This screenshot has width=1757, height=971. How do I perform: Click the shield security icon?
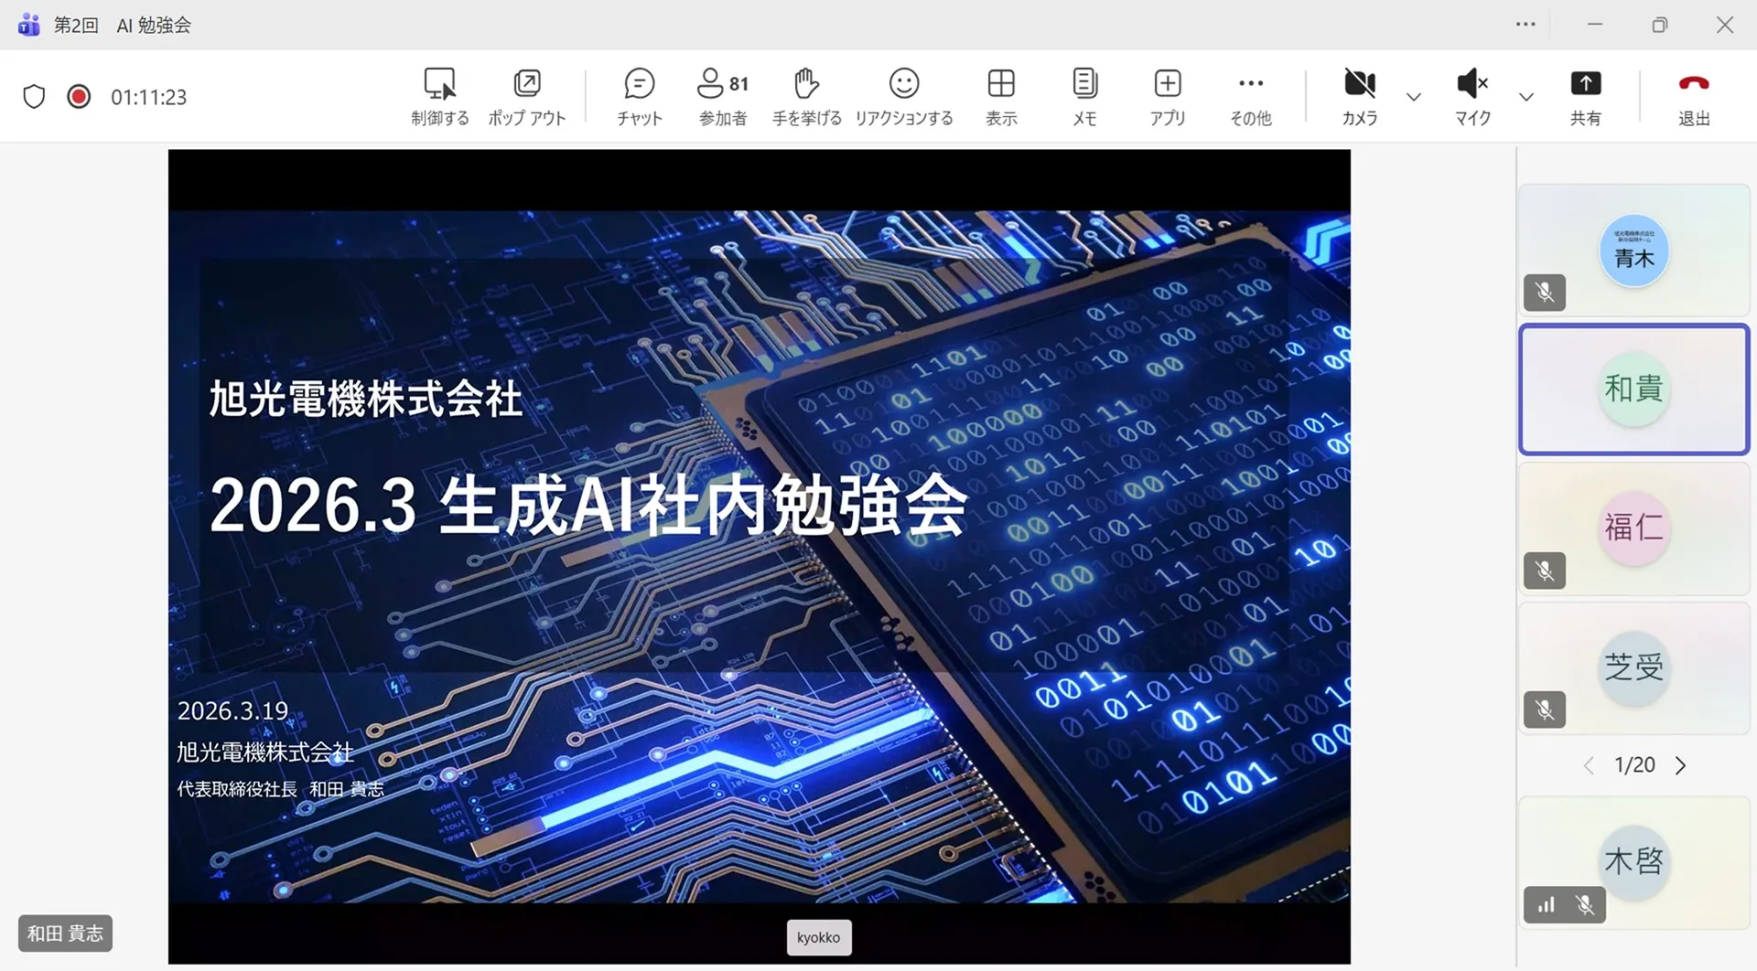pos(34,96)
